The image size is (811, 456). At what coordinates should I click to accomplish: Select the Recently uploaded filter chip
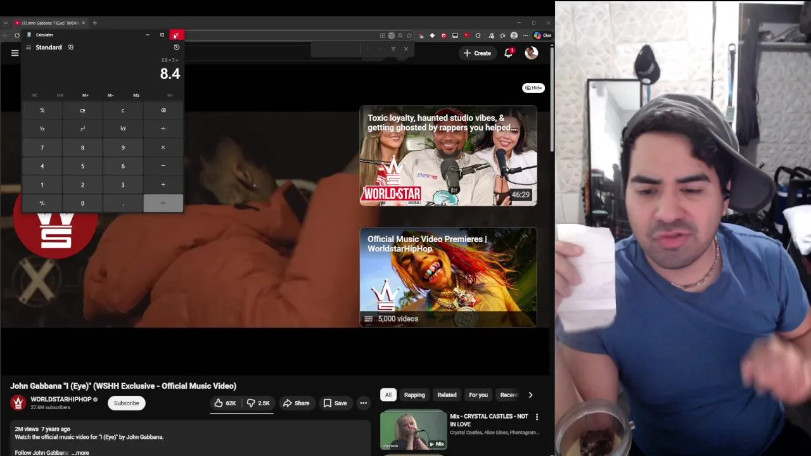(508, 395)
